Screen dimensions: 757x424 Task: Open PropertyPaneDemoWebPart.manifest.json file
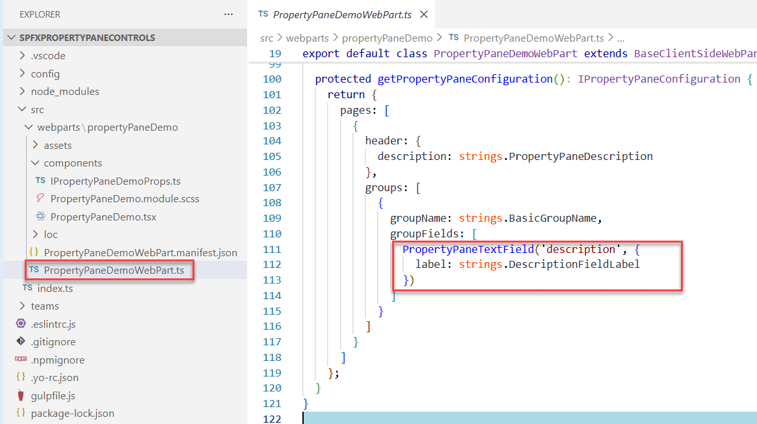(140, 252)
